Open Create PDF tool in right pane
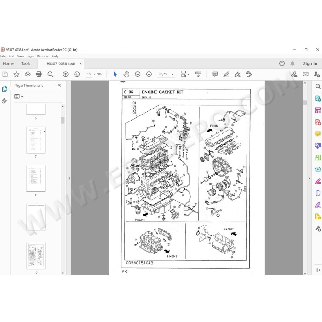Viewport: 322px width, 322px height. coord(318,122)
